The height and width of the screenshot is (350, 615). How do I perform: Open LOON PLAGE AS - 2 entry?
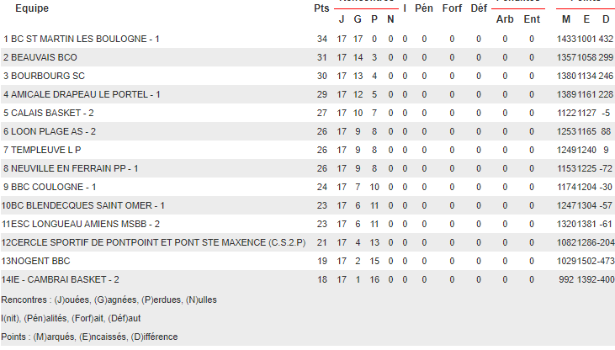tap(54, 131)
